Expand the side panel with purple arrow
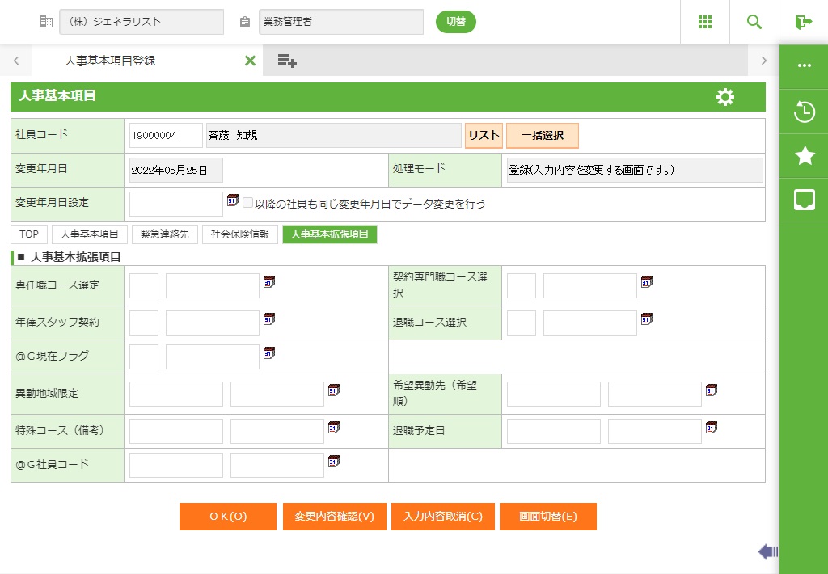Image resolution: width=828 pixels, height=574 pixels. (767, 551)
